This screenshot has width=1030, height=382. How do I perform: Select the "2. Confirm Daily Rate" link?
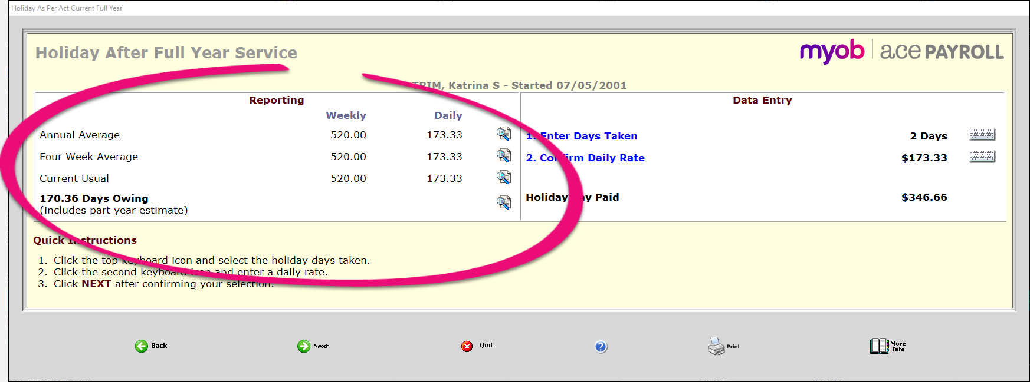[585, 158]
